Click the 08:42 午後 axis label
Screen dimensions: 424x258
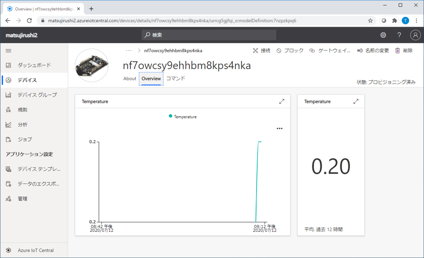point(101,226)
